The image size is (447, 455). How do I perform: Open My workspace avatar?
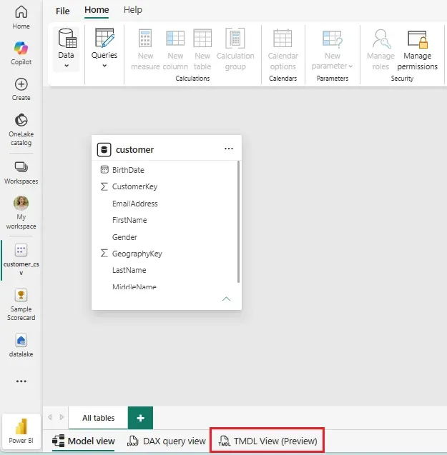[21, 203]
